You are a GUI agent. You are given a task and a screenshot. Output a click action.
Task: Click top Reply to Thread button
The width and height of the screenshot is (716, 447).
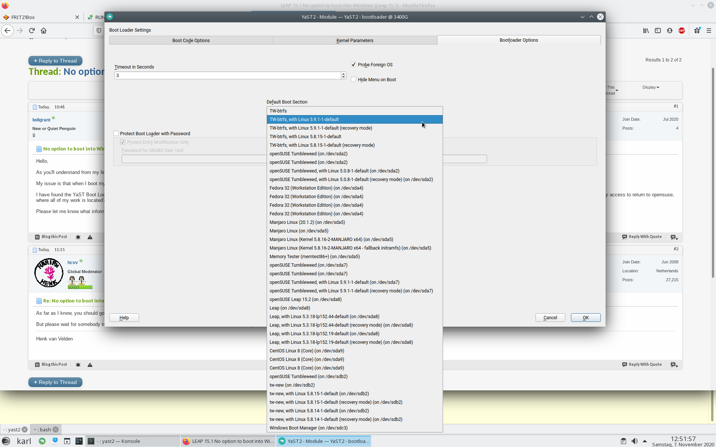[x=55, y=61]
